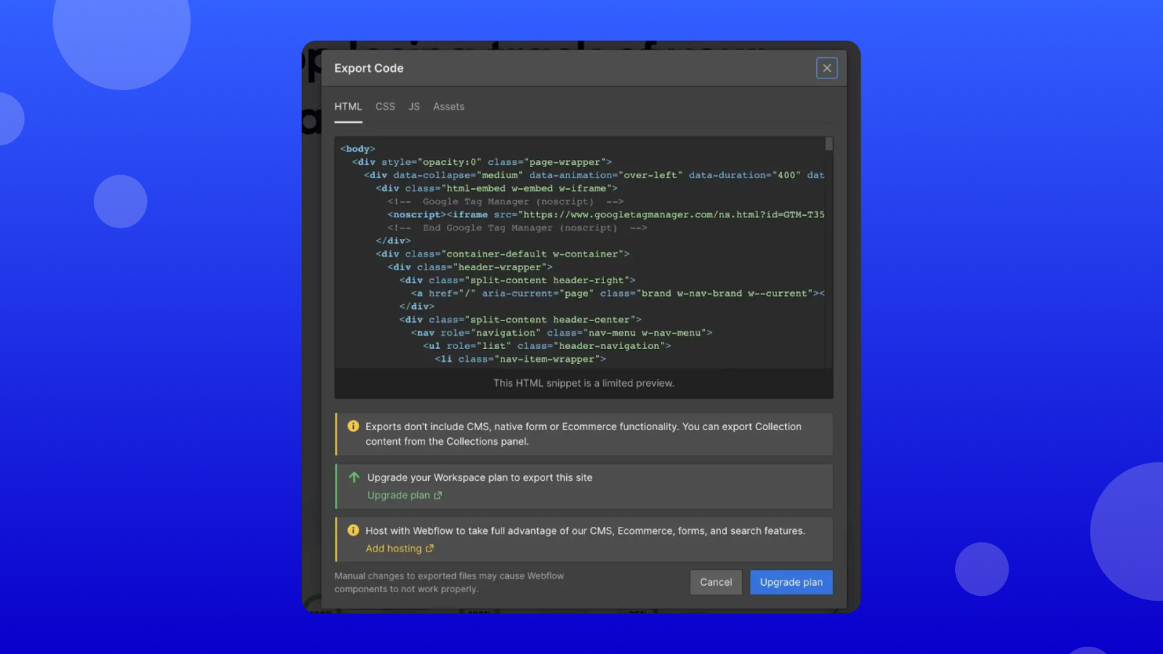Click the Manual changes warning text
This screenshot has width=1163, height=654.
[449, 583]
